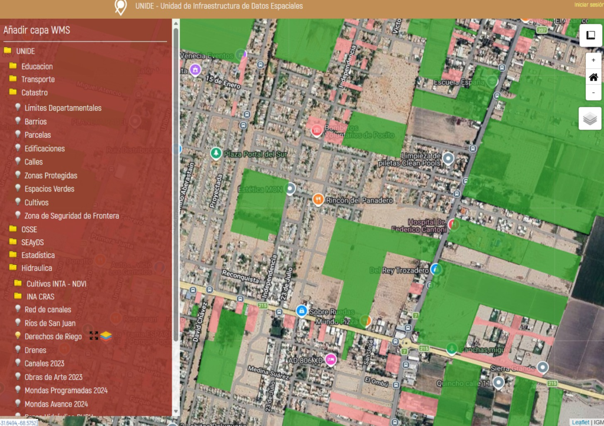Zoom out on the map
The width and height of the screenshot is (604, 426).
click(x=593, y=93)
